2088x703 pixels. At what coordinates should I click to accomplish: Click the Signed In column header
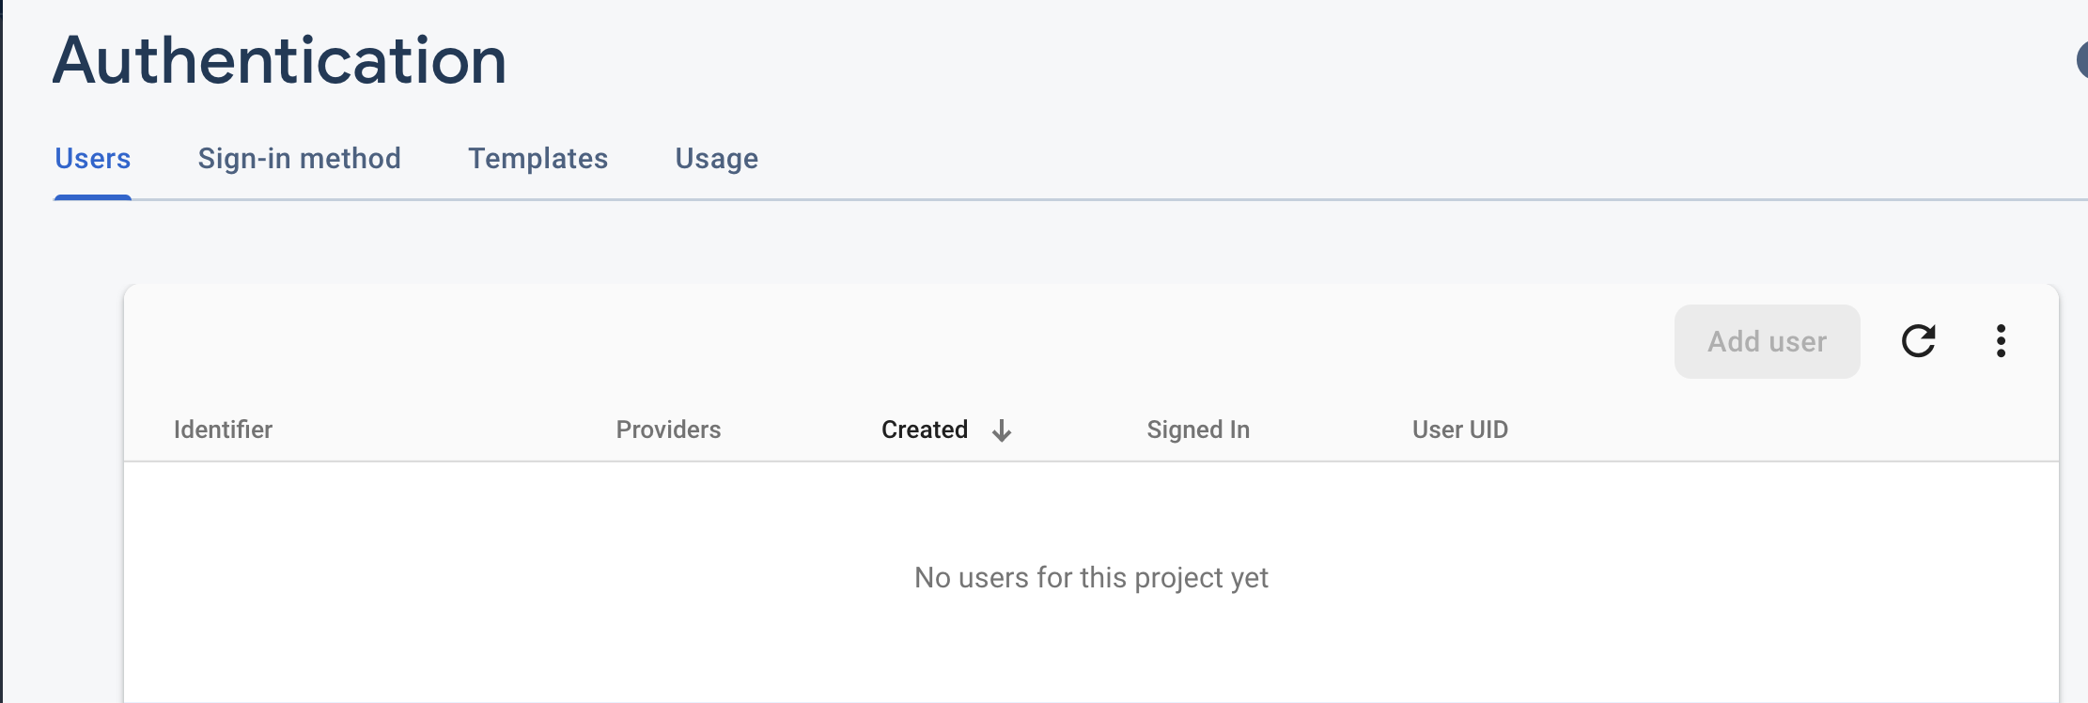[x=1198, y=430]
